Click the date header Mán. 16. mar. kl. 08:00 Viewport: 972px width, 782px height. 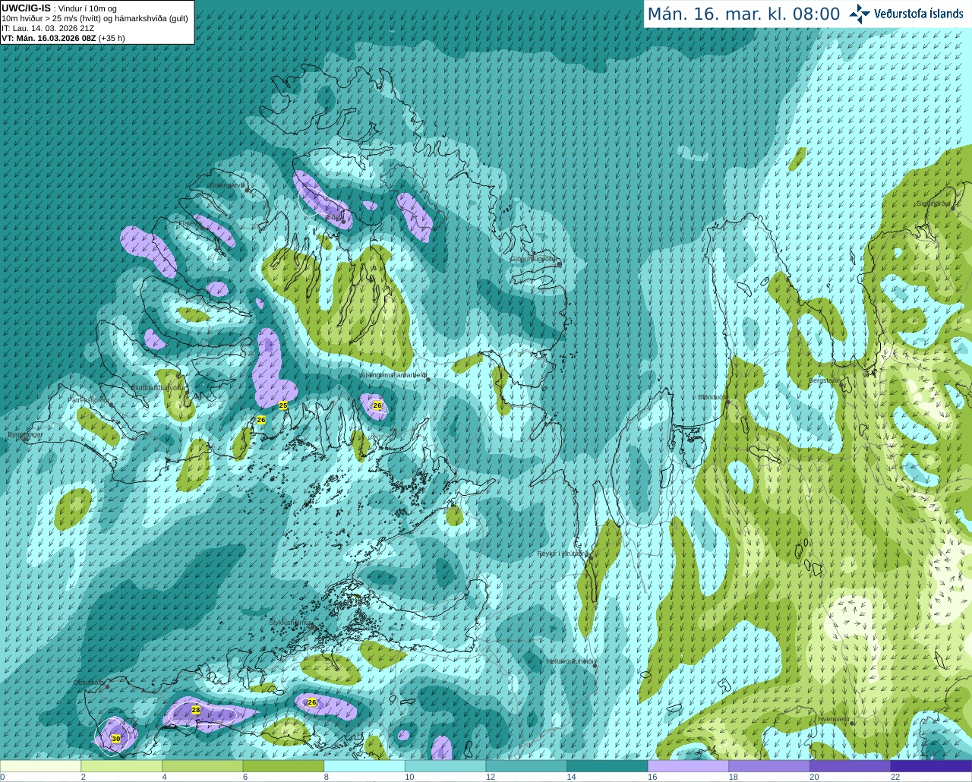pyautogui.click(x=743, y=14)
